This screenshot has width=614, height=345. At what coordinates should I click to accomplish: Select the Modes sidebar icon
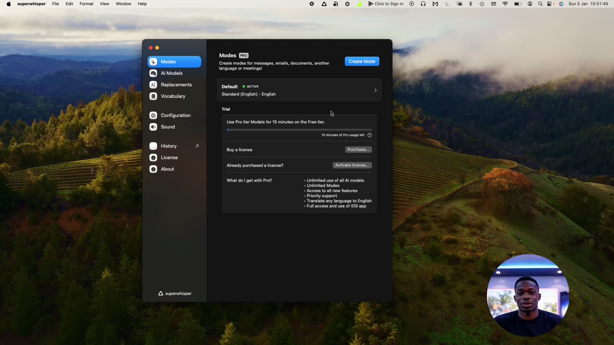point(153,61)
